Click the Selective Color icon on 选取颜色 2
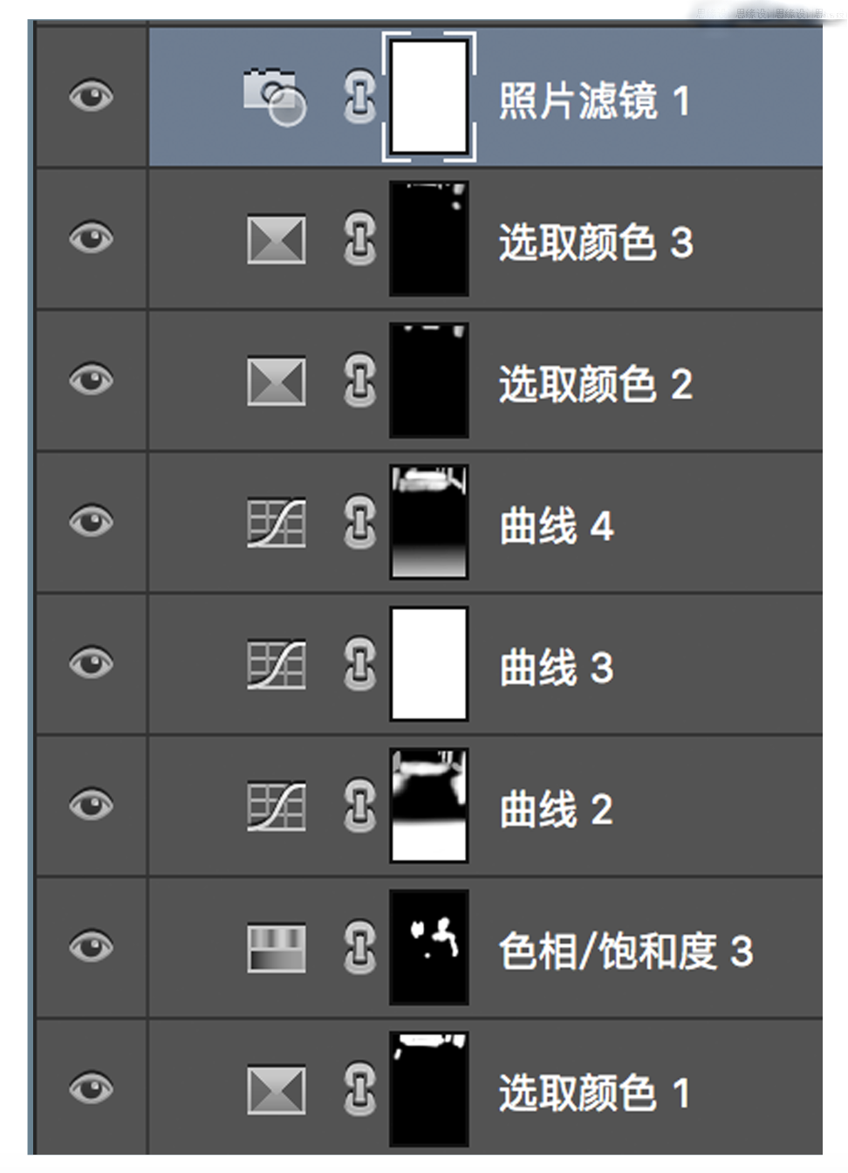Viewport: 848px width, 1173px height. tap(277, 381)
